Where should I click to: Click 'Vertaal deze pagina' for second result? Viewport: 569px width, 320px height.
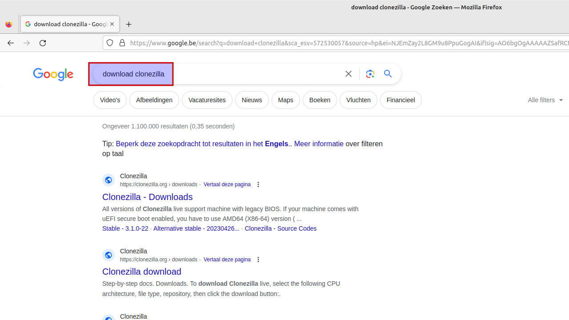tap(227, 260)
